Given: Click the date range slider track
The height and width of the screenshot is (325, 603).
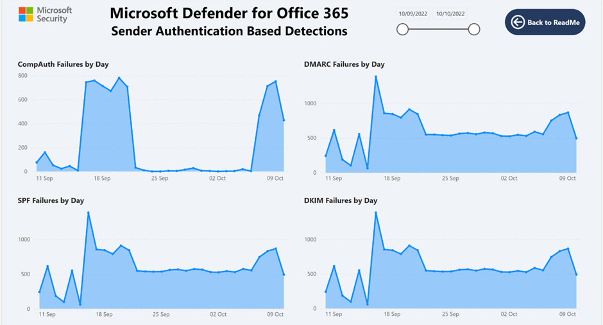Looking at the screenshot, I should [438, 30].
